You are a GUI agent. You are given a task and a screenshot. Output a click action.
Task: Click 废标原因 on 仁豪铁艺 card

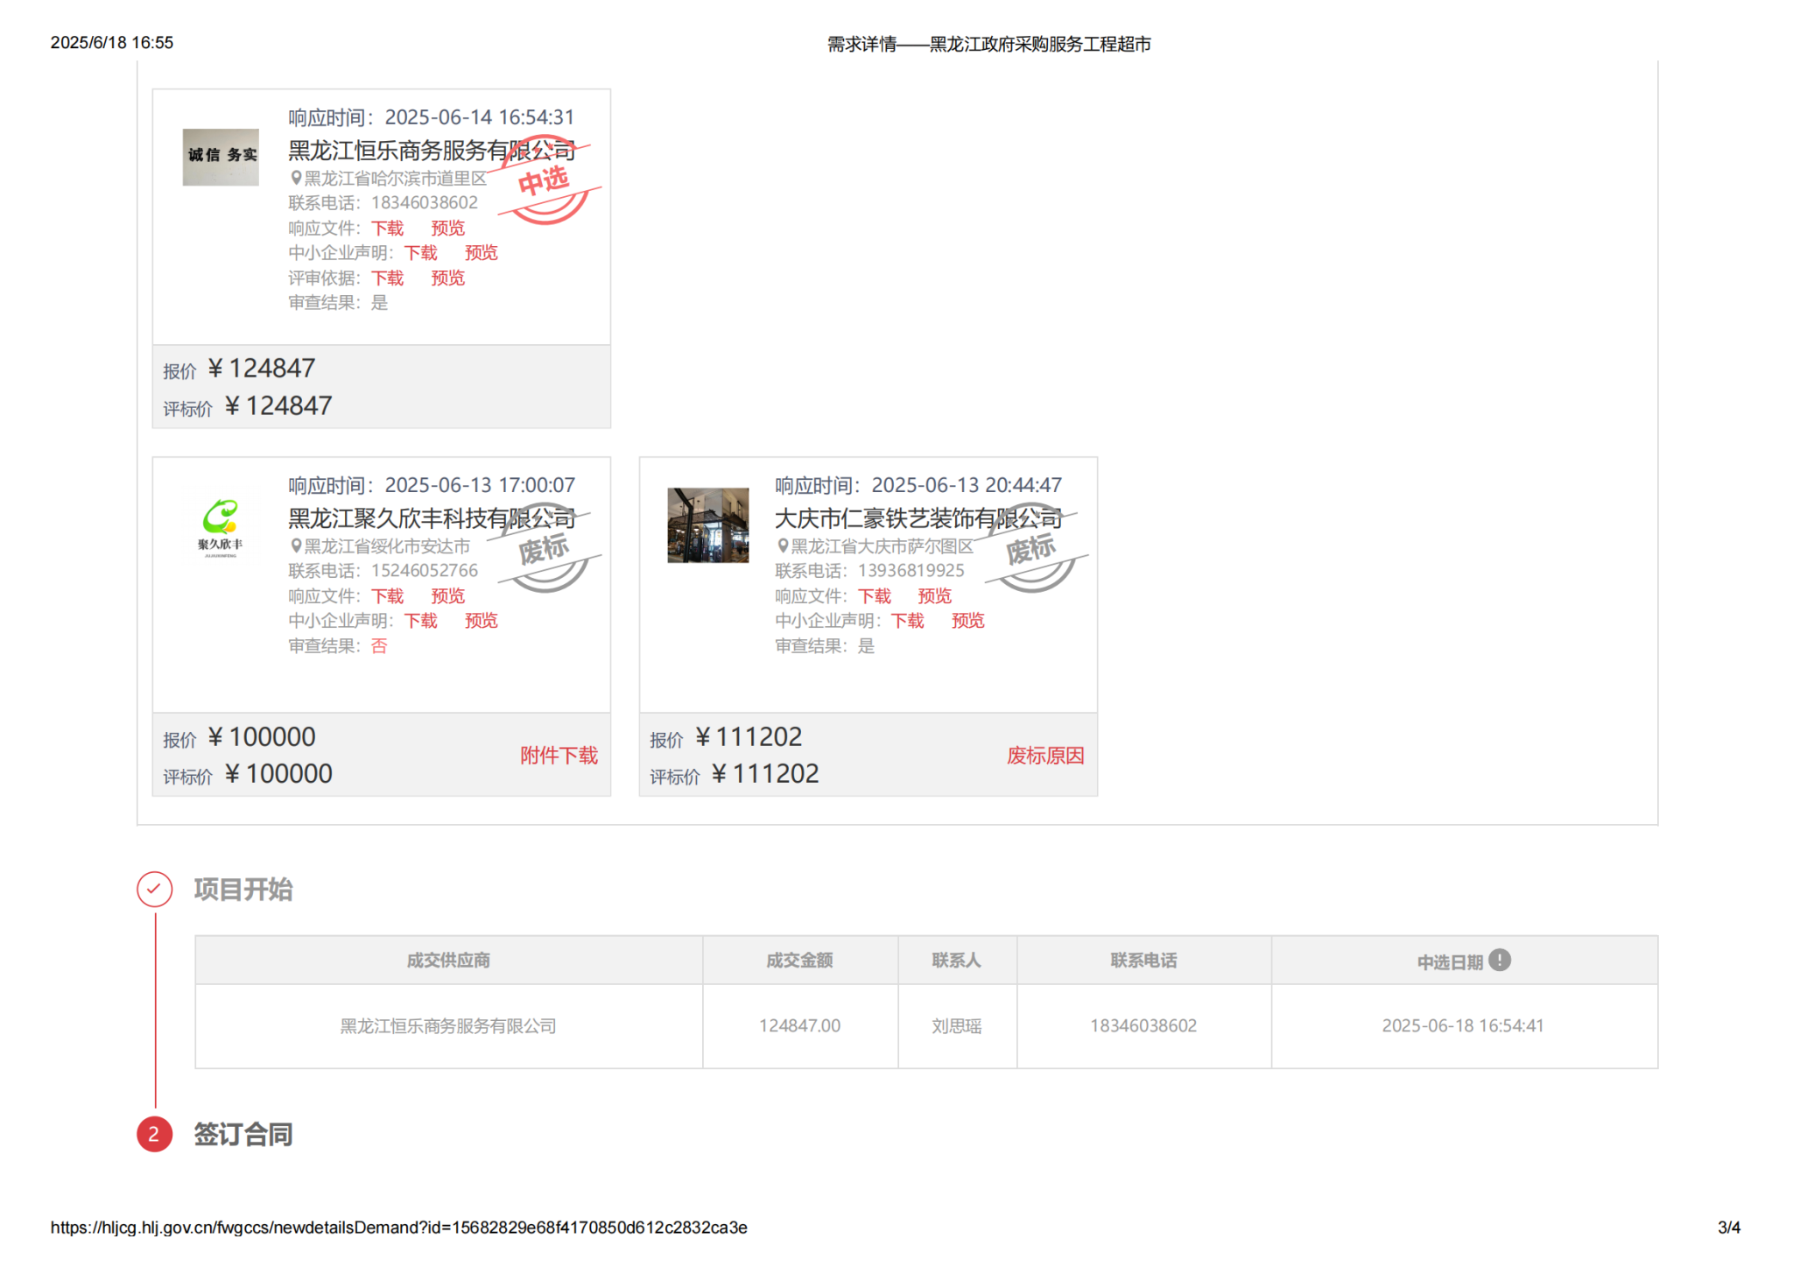click(x=1045, y=756)
